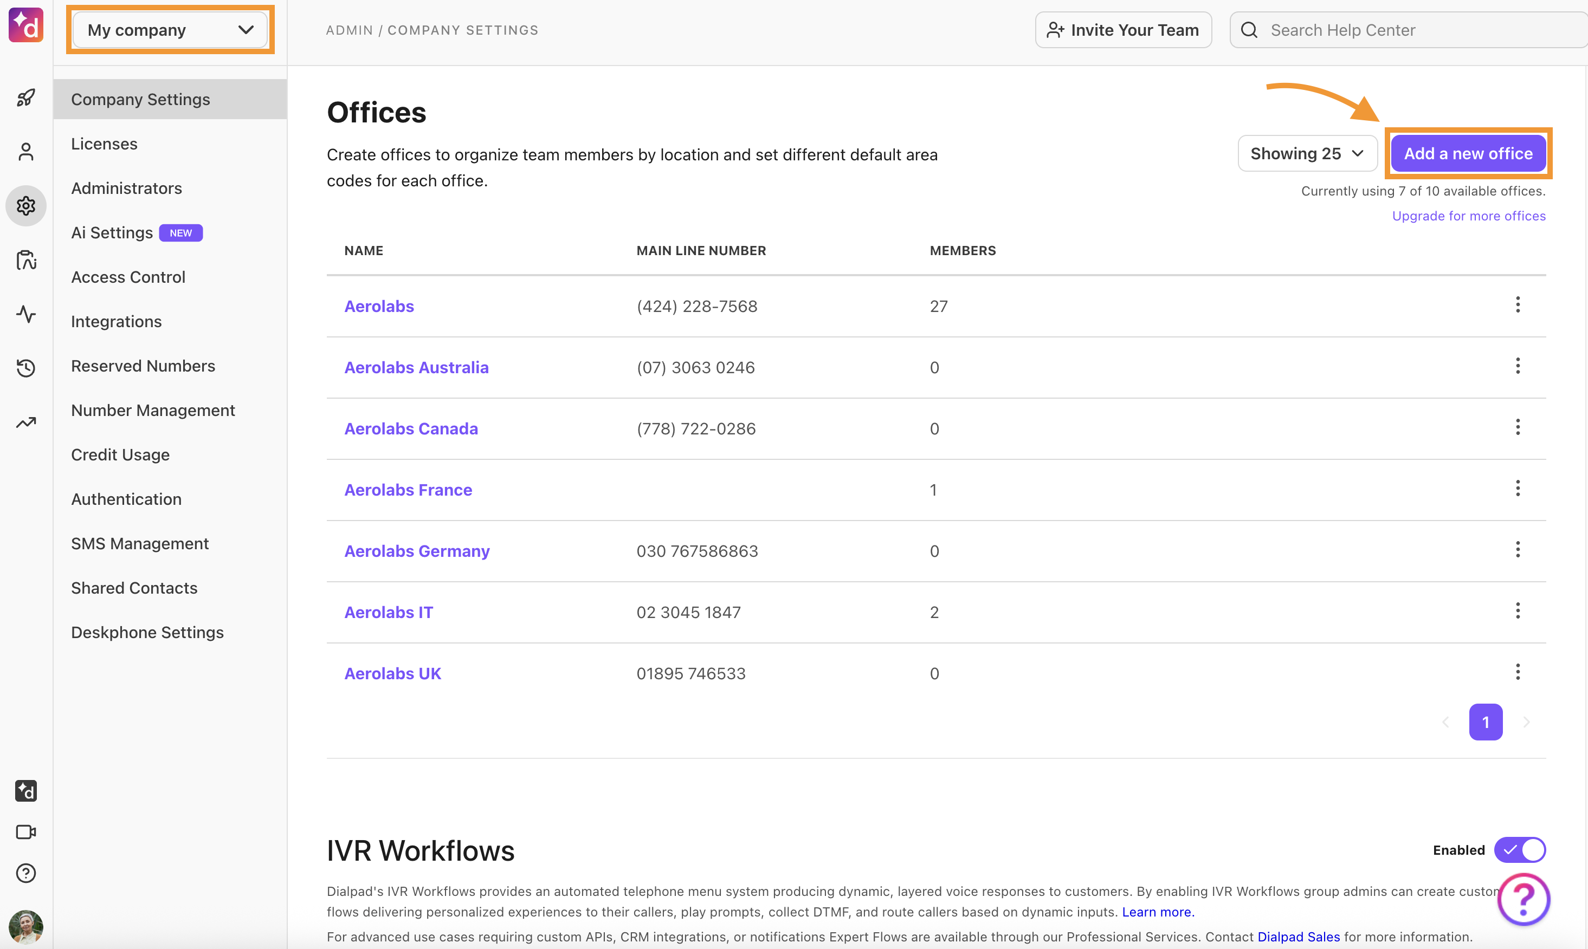Open options menu for Aerolabs IT row
The width and height of the screenshot is (1588, 949).
(x=1518, y=612)
